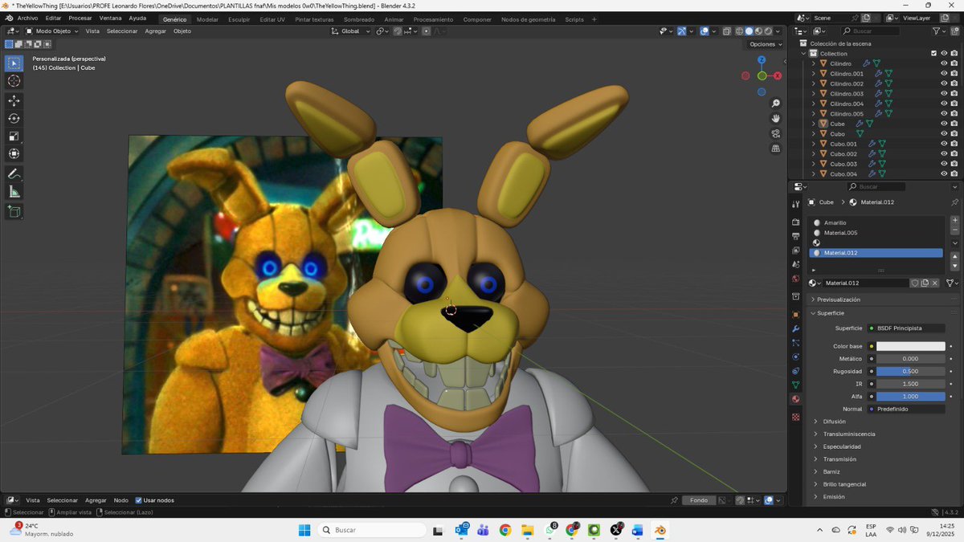The width and height of the screenshot is (964, 542).
Task: Open the Material properties tab icon
Action: click(795, 398)
